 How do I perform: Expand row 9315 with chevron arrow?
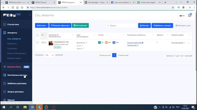click(x=188, y=43)
